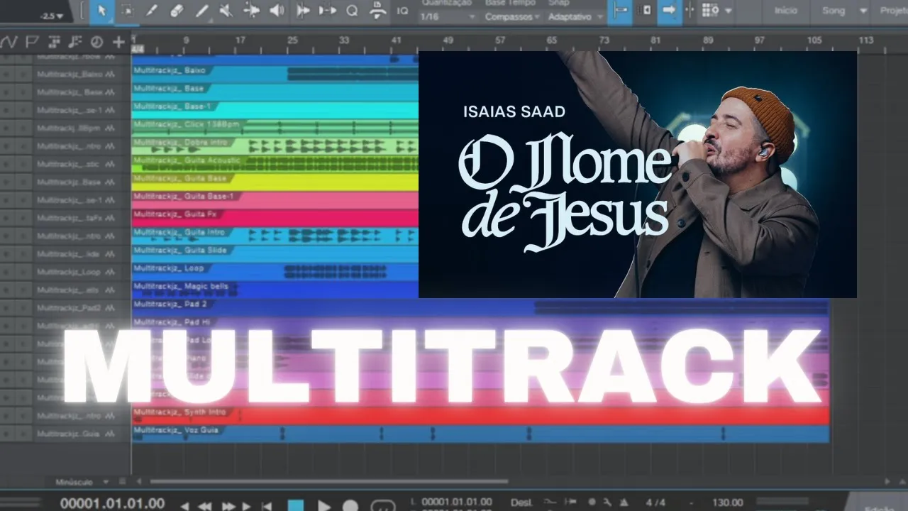Click the Q quantize button

[352, 11]
